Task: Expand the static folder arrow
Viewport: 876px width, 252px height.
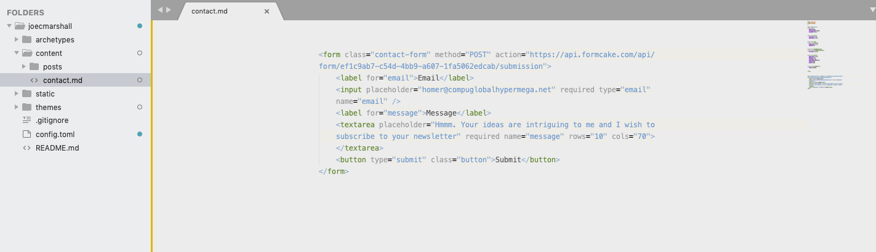Action: (17, 94)
